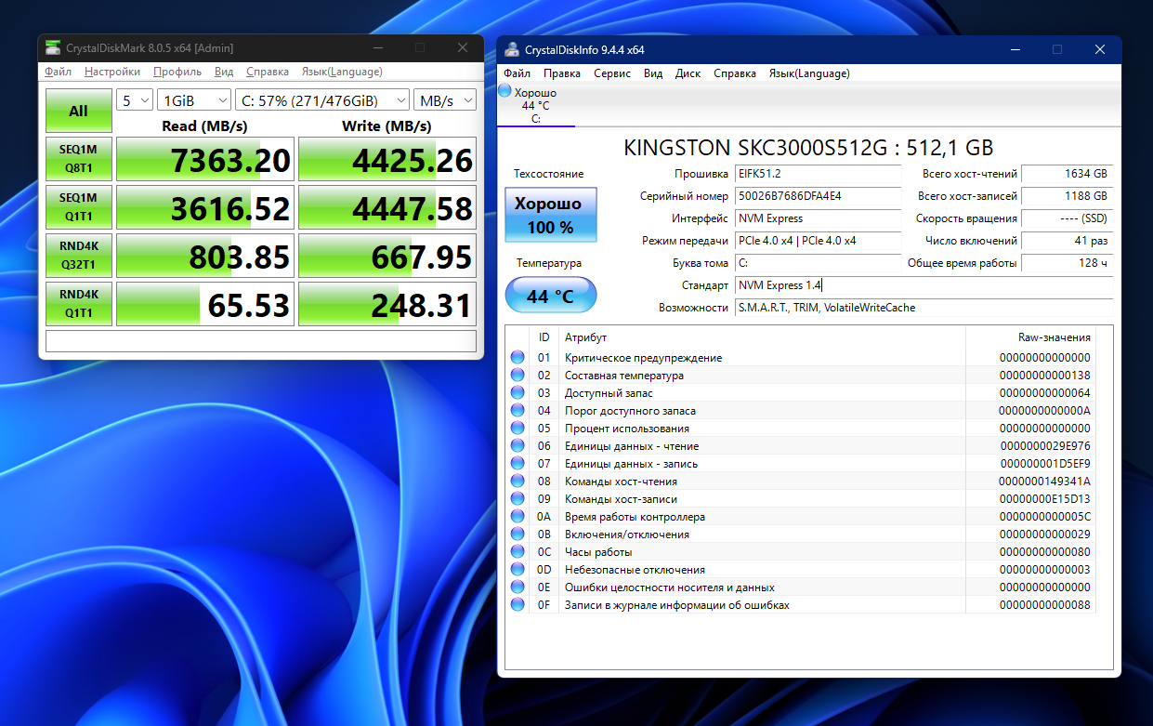Open Вид menu in CrystalDiskMark

pyautogui.click(x=224, y=72)
